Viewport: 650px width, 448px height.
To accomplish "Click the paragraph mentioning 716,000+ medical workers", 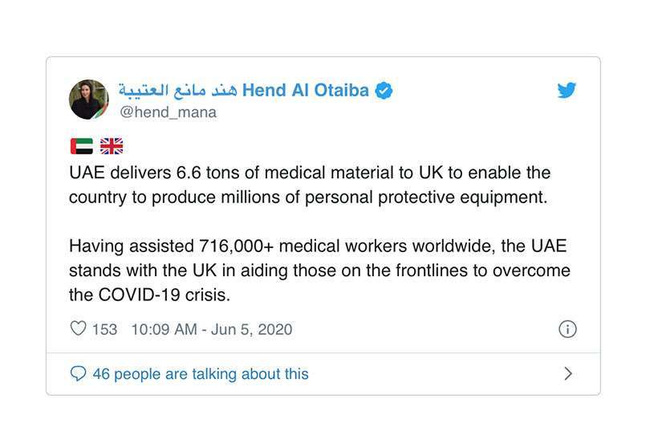I will (319, 271).
